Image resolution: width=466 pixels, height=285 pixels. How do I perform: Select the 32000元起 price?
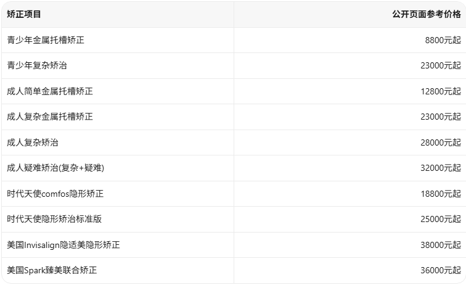click(x=441, y=168)
